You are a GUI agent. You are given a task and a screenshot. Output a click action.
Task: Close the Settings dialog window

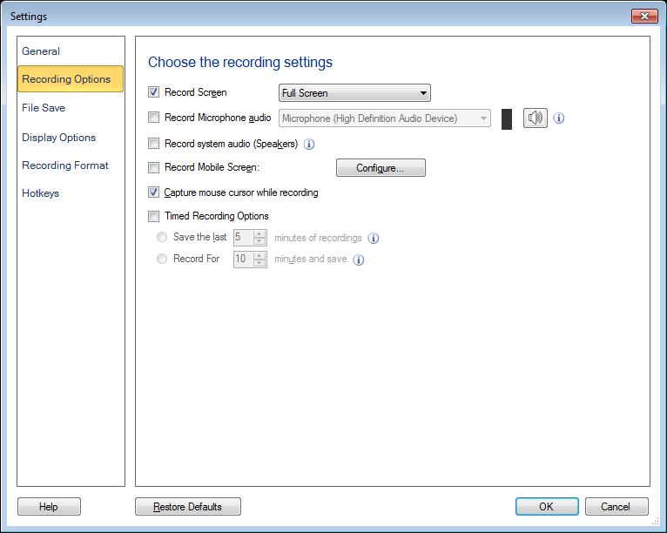643,16
